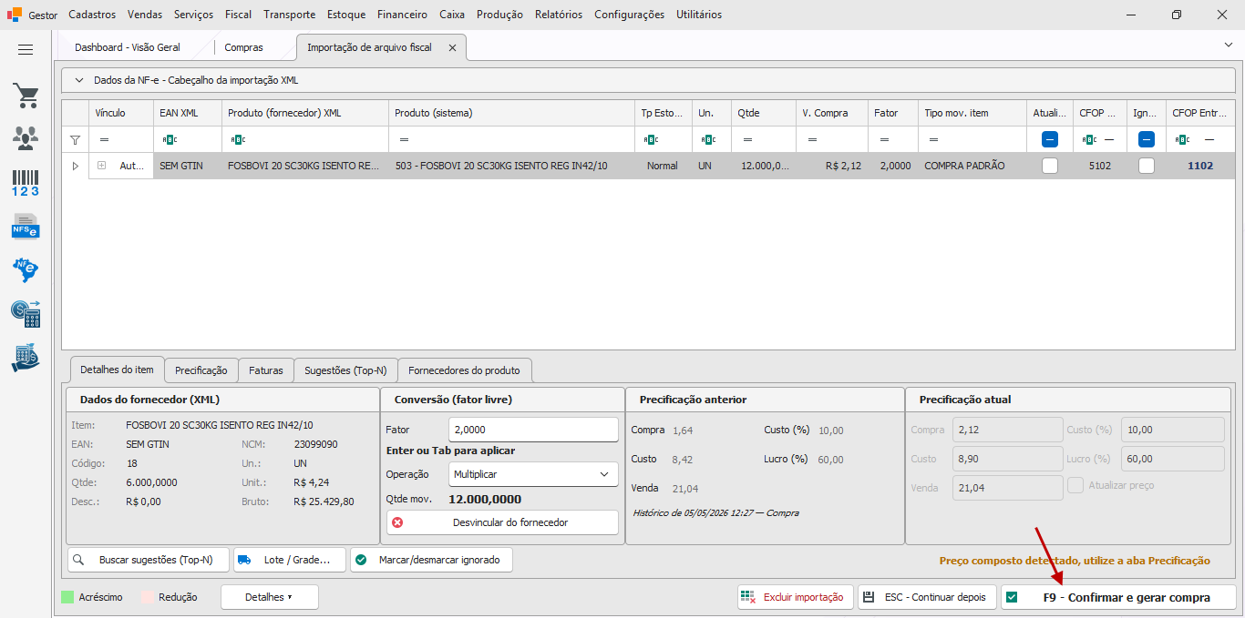This screenshot has width=1245, height=618.
Task: Click the filter operator icon under EAN XML
Action: pos(170,139)
